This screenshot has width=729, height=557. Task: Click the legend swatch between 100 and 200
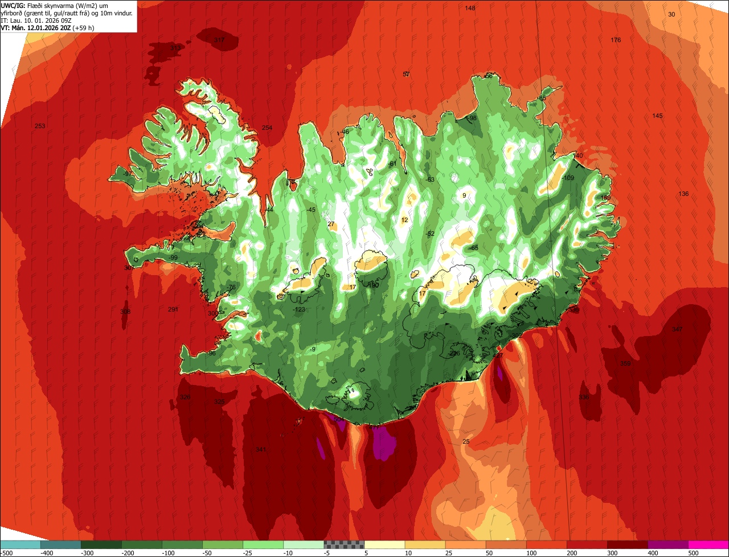[546, 544]
